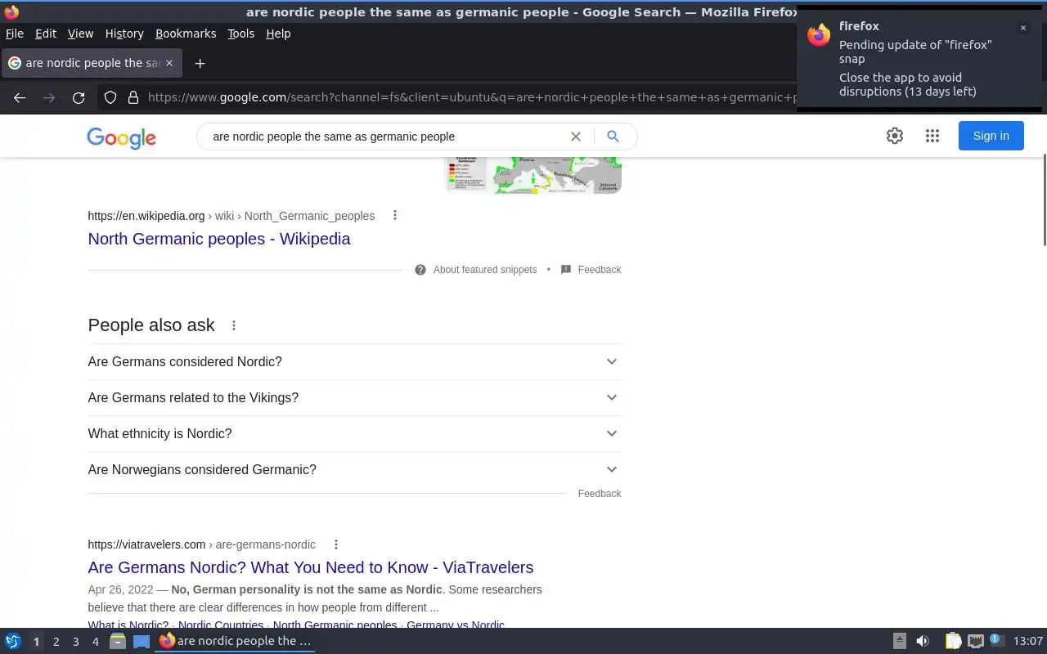Screen dimensions: 1047x654
Task: Expand 'What ethnicity is Nordic?'
Action: click(354, 433)
